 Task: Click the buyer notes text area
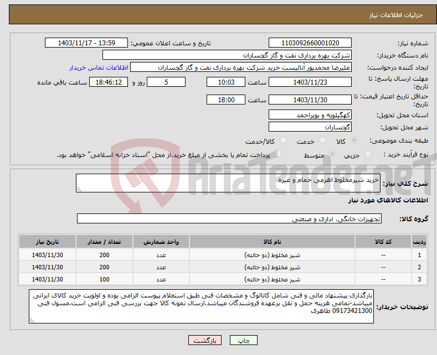point(201,306)
